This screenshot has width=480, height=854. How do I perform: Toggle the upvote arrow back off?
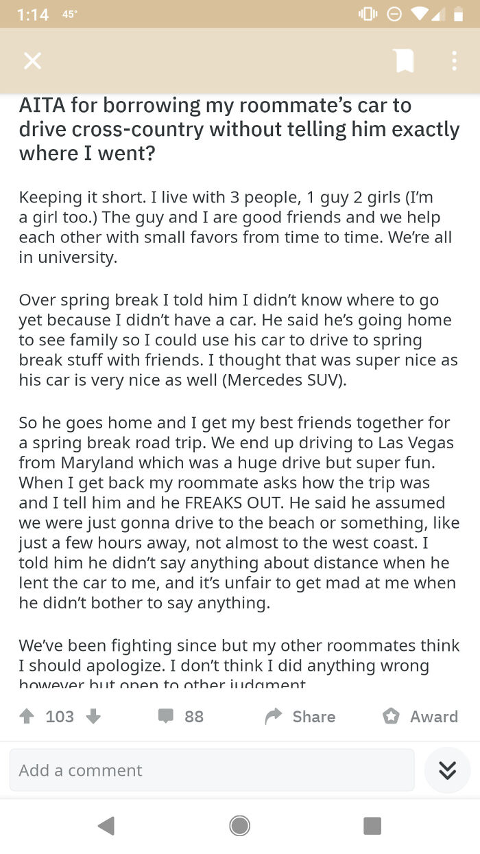click(x=26, y=717)
